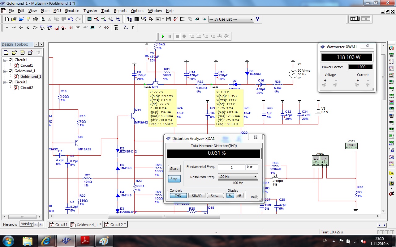Open the Transfer menu
Viewport: 396px width, 247px height.
(90, 10)
